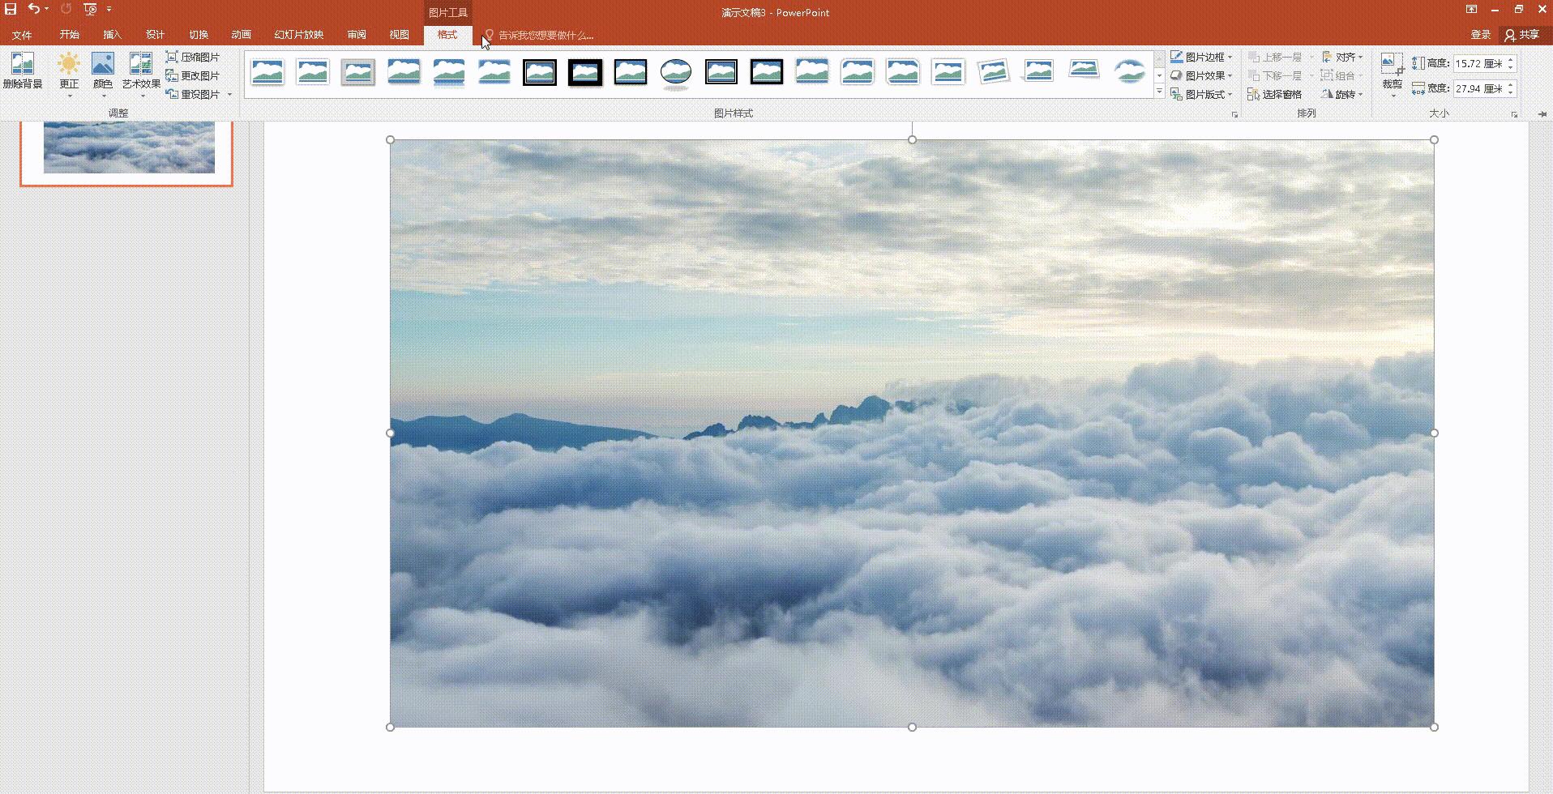Click the 高度 (Height) input field
Screen dimensions: 1553x794
click(x=1478, y=63)
